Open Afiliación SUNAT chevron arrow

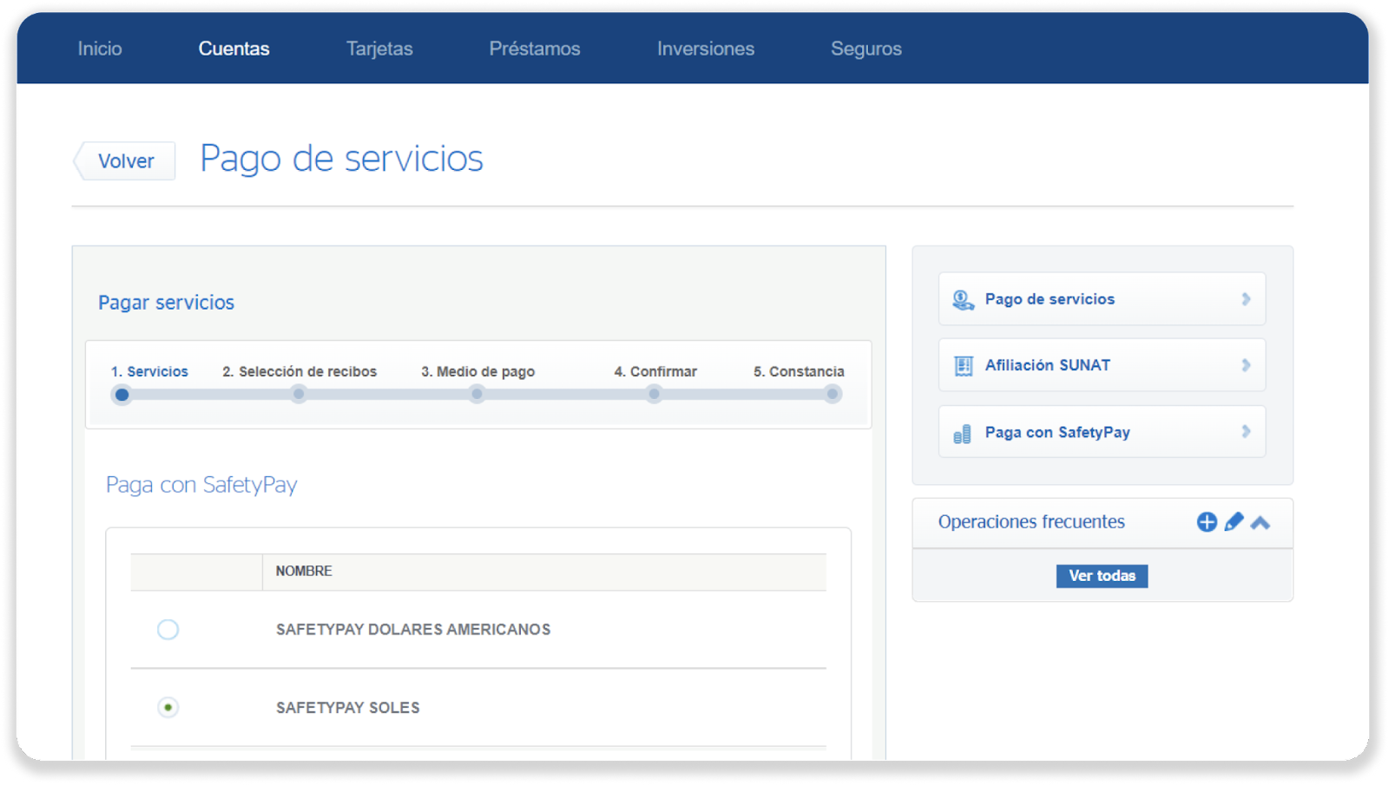tap(1246, 365)
